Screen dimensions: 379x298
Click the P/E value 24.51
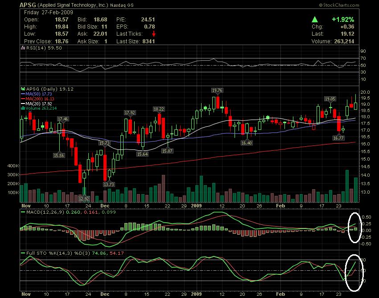(x=148, y=20)
